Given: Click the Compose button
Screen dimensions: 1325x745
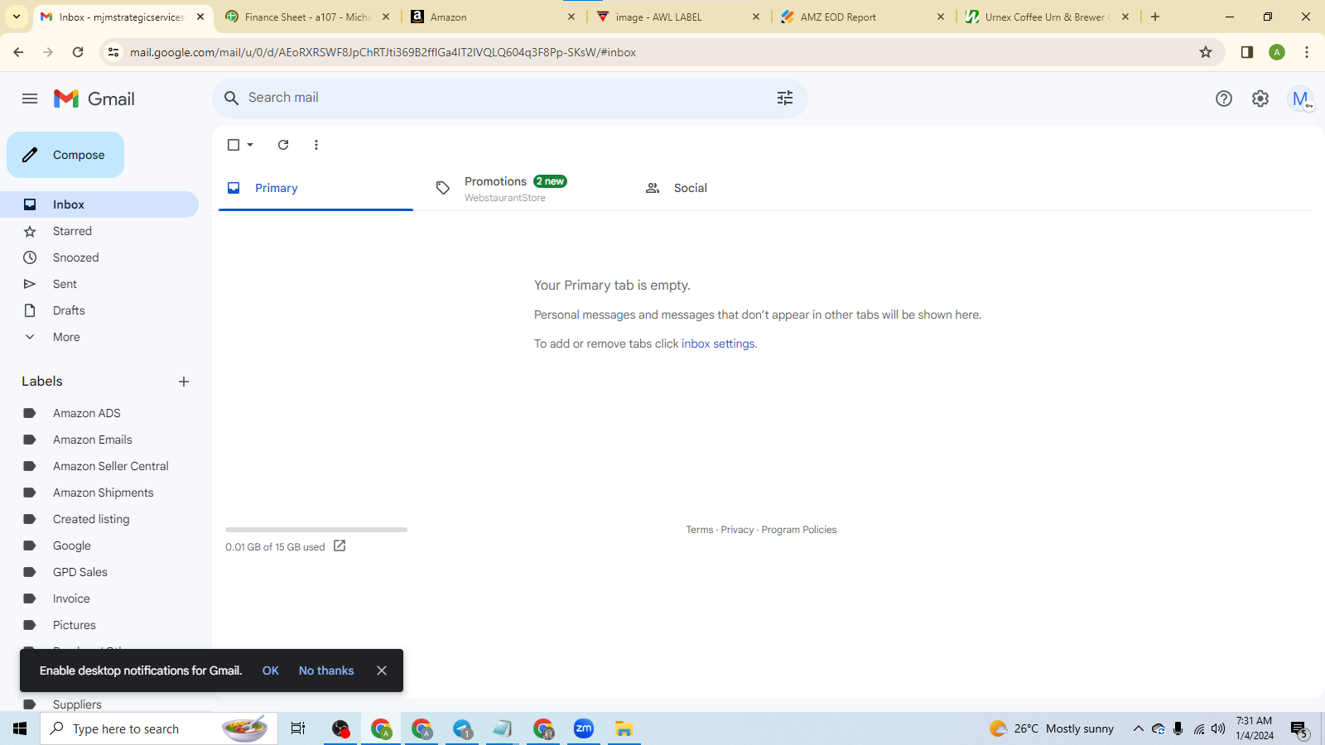Looking at the screenshot, I should pyautogui.click(x=65, y=155).
